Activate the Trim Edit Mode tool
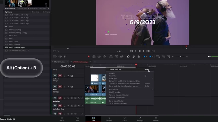Screen dimensions: 218x122 click(x=94, y=57)
